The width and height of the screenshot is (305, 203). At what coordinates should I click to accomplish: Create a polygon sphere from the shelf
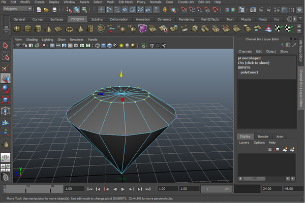(17, 29)
